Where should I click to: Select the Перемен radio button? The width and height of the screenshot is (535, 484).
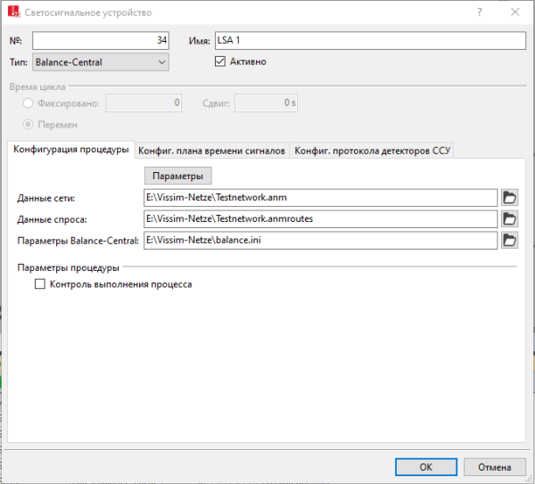pyautogui.click(x=29, y=125)
